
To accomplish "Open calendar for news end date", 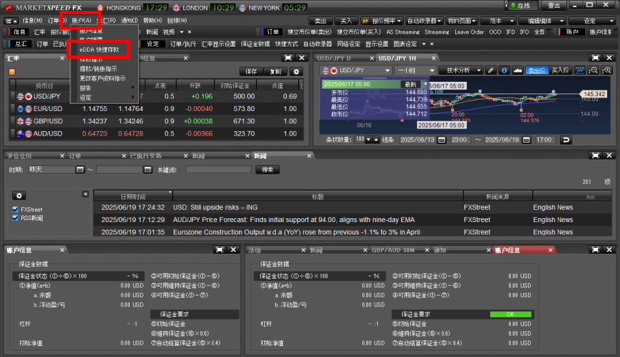I will pyautogui.click(x=147, y=170).
